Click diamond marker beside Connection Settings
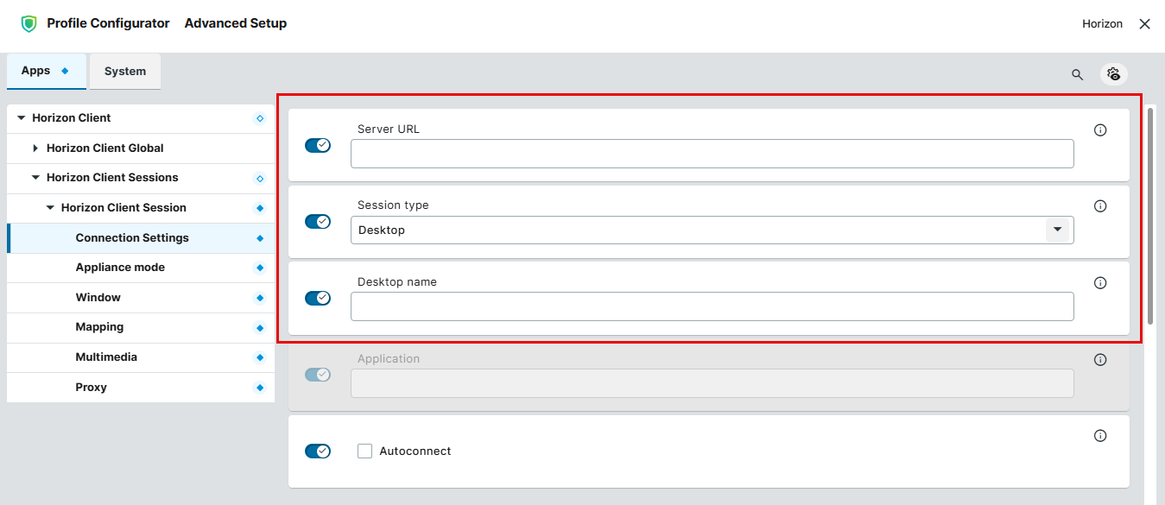 260,238
